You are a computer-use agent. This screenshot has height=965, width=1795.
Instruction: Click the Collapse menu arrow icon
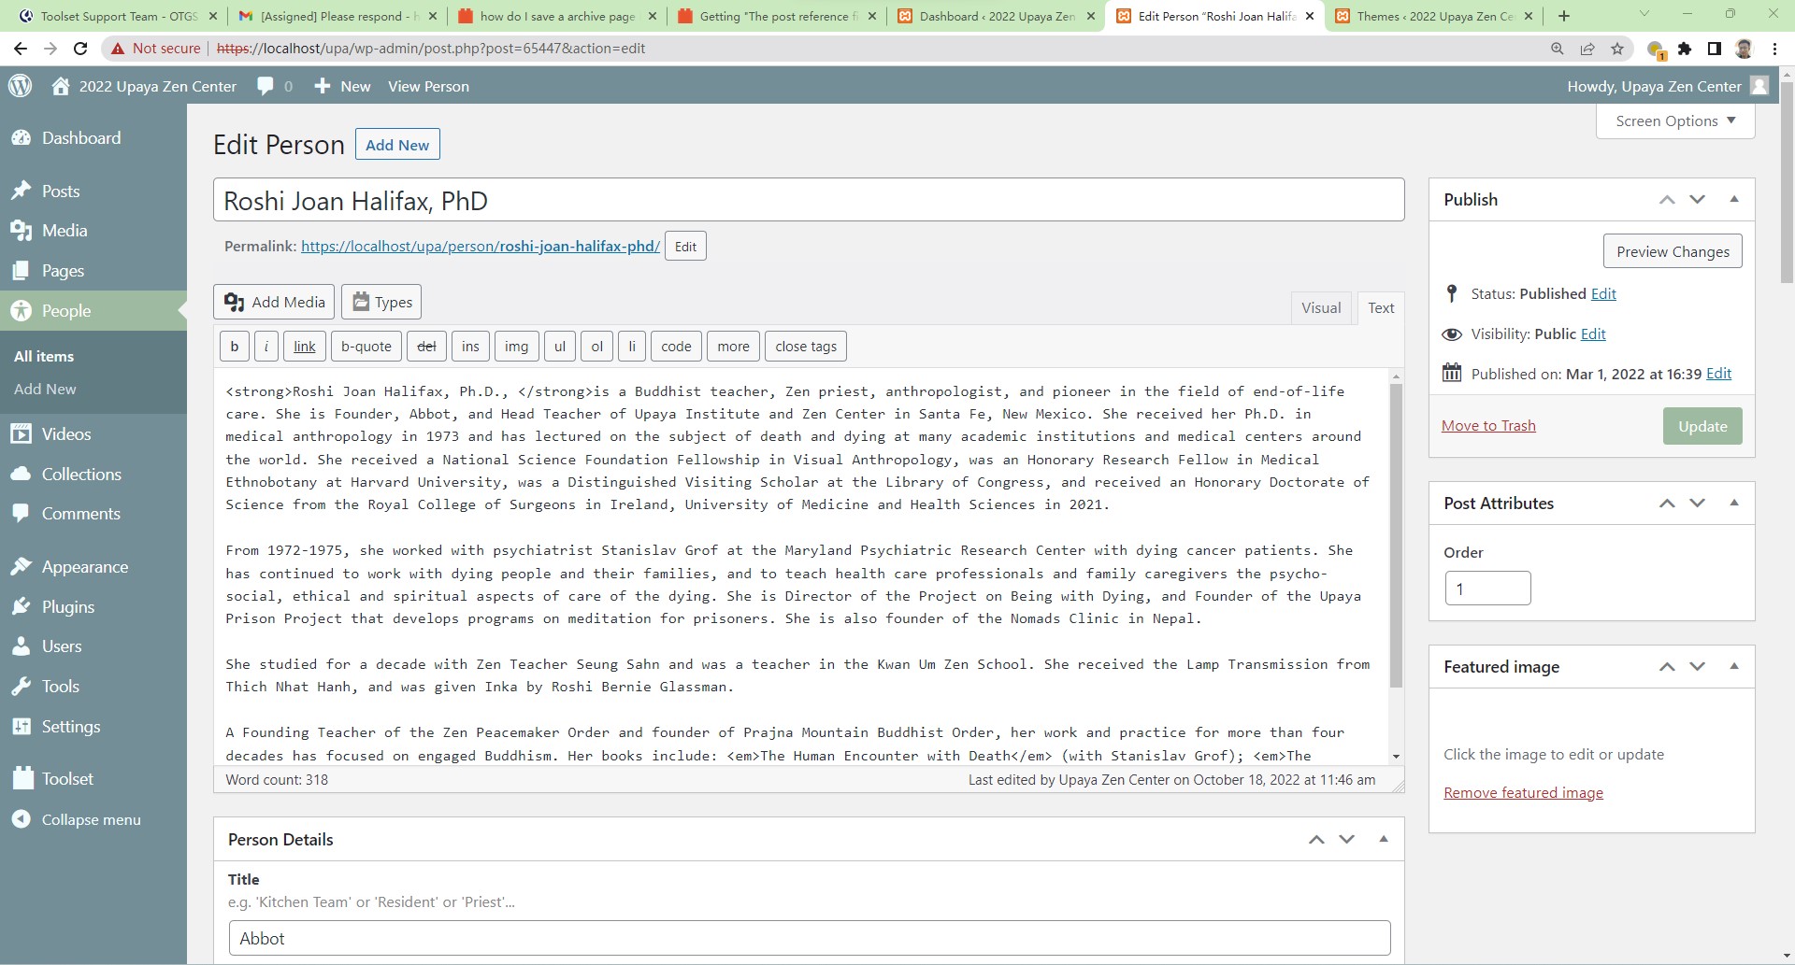click(x=22, y=819)
